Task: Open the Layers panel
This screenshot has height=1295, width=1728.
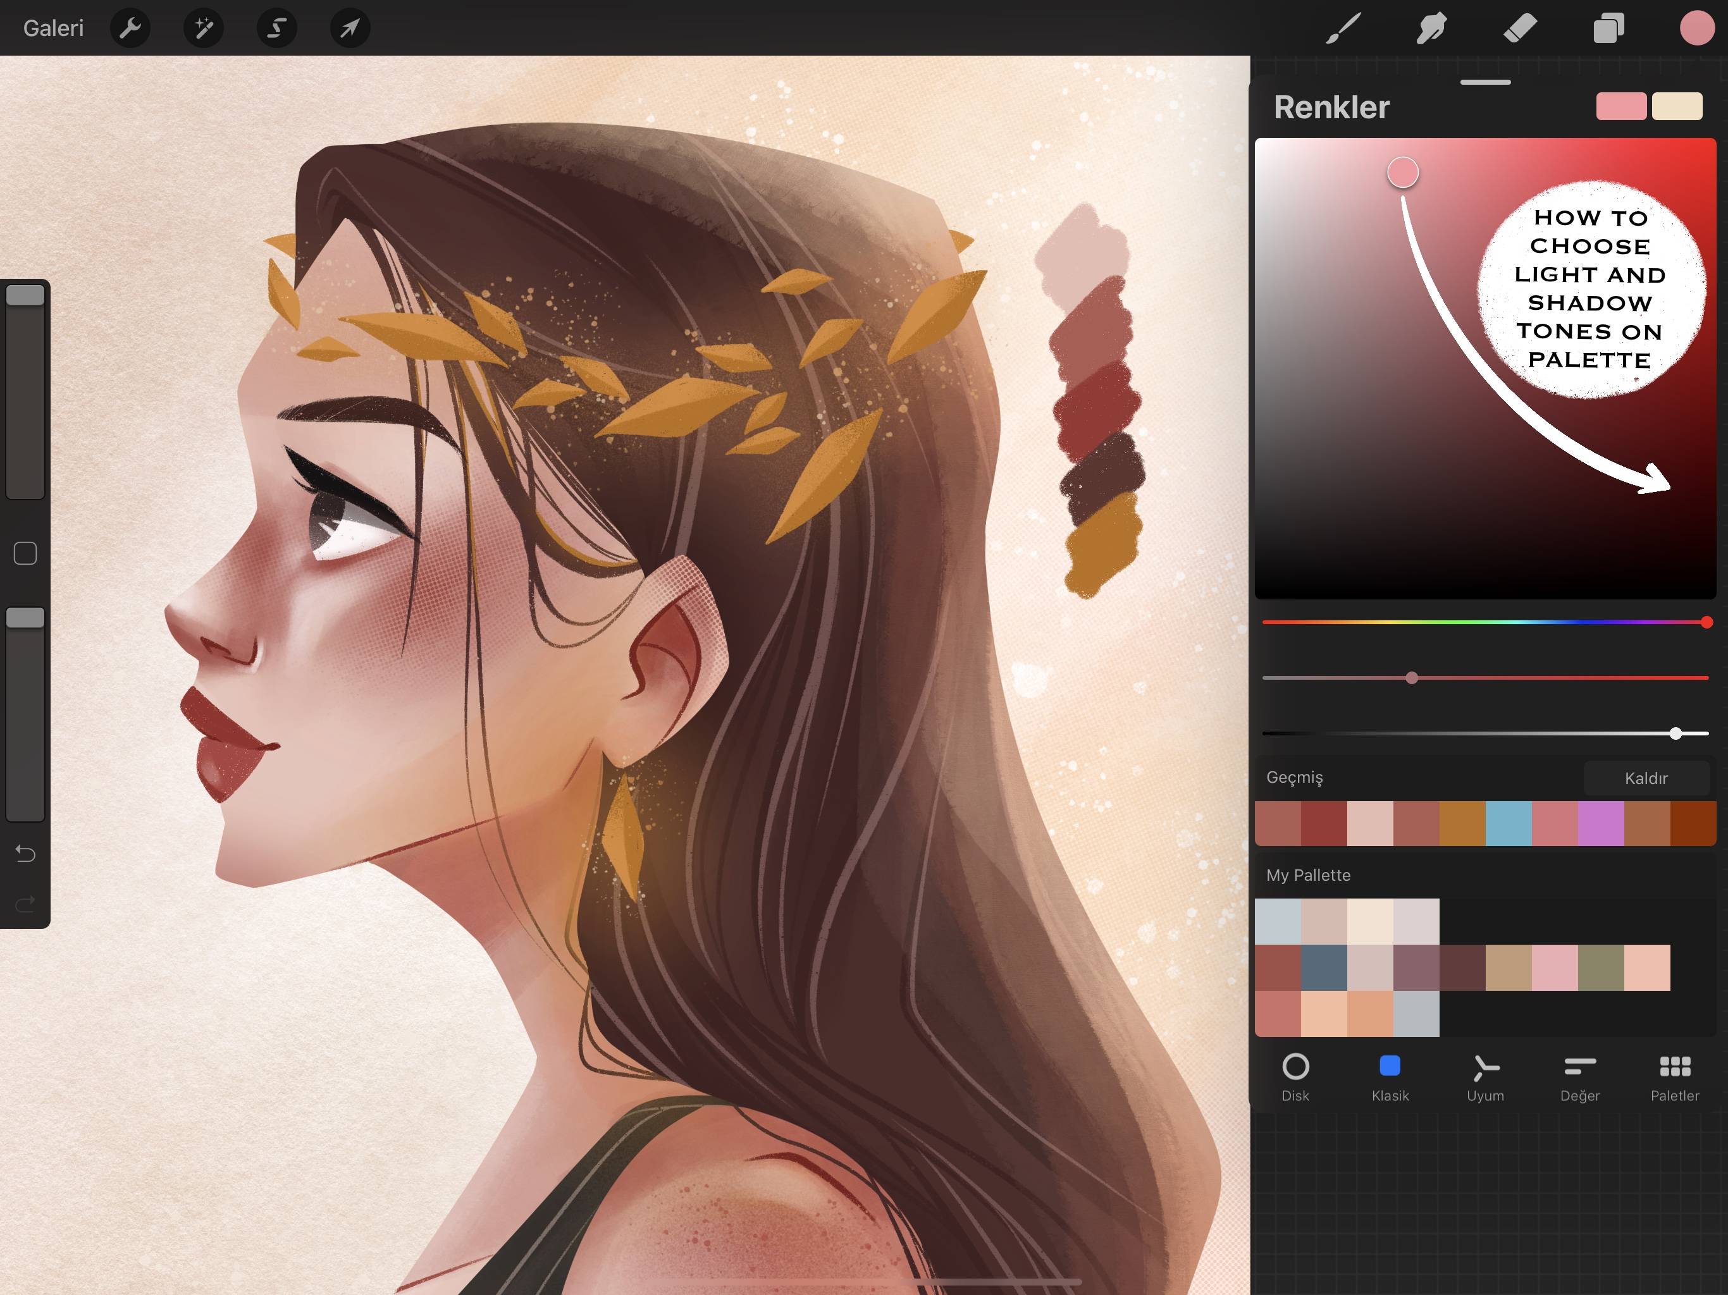Action: tap(1608, 28)
